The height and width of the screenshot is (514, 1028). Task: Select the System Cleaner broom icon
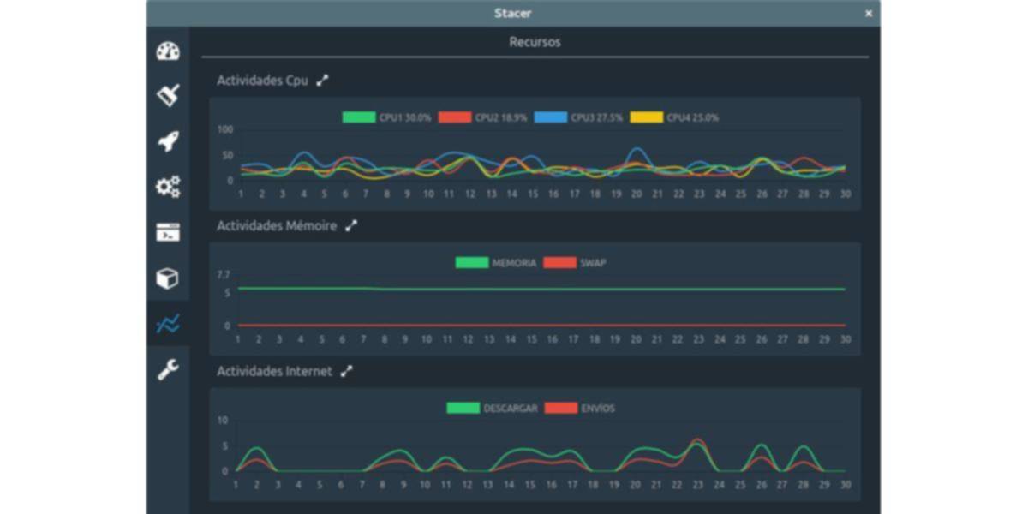click(168, 95)
